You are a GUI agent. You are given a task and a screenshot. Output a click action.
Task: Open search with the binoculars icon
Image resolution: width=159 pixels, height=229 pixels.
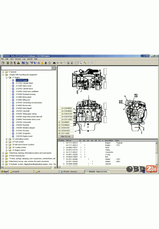pyautogui.click(x=54, y=63)
